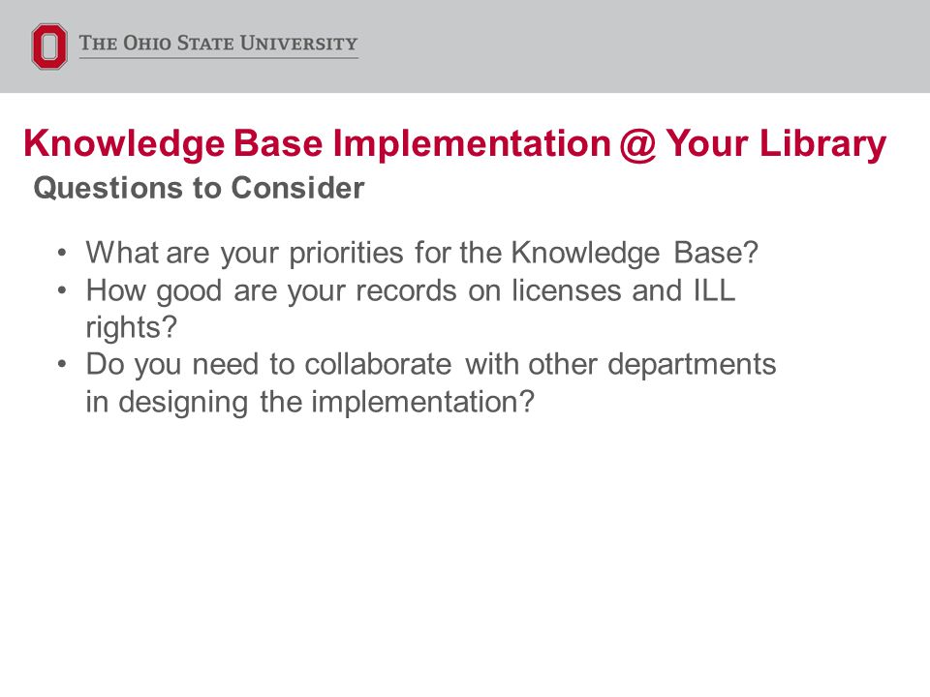Select the Knowledge Base Implementation slide title
Viewport: 930px width, 697px height.
click(455, 144)
